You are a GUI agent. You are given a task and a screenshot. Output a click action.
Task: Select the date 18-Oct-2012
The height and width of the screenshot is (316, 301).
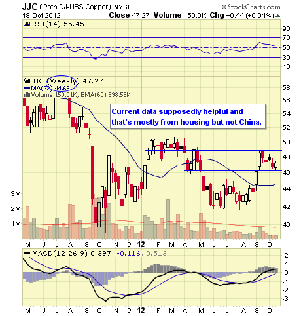click(x=41, y=16)
